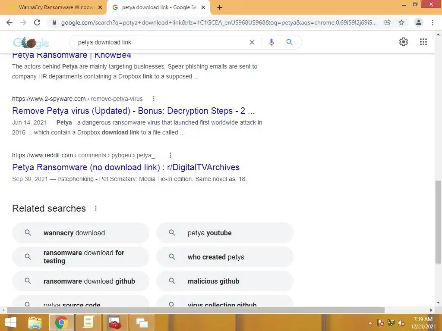Start voice search with microphone

pos(272,42)
